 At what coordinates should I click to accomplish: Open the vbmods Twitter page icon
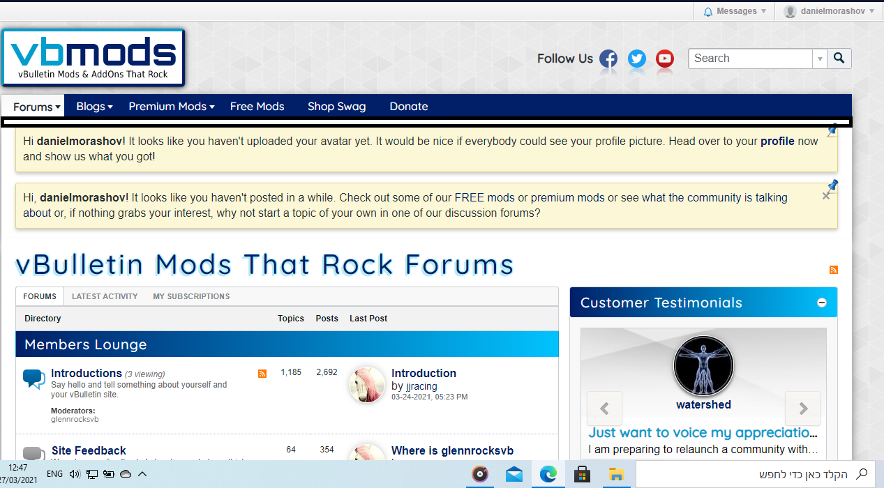(x=637, y=59)
